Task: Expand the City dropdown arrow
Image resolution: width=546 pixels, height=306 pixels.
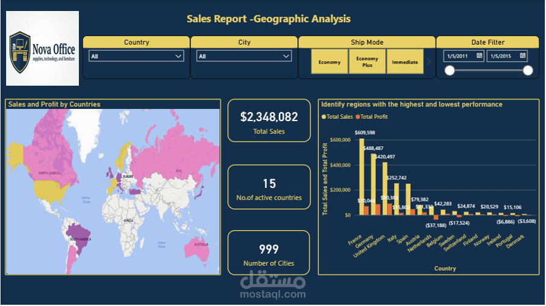Action: [x=286, y=56]
